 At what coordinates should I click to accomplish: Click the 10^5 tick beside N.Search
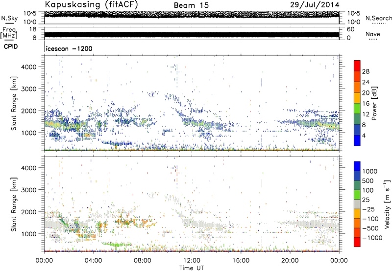click(354, 13)
